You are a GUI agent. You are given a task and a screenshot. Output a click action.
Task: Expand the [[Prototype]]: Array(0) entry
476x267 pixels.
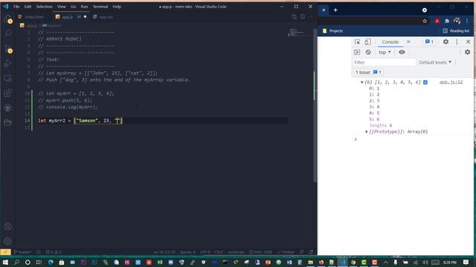point(367,132)
